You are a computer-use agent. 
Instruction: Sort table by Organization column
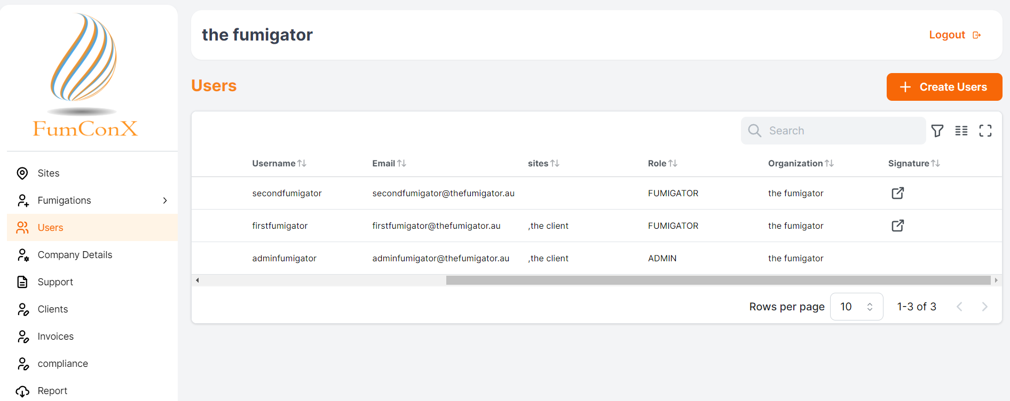[x=829, y=164]
